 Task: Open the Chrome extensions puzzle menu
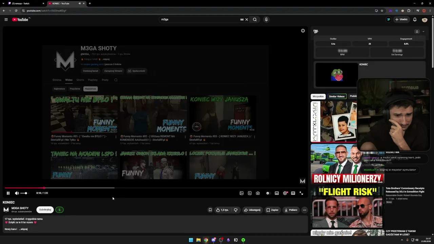pos(409,11)
